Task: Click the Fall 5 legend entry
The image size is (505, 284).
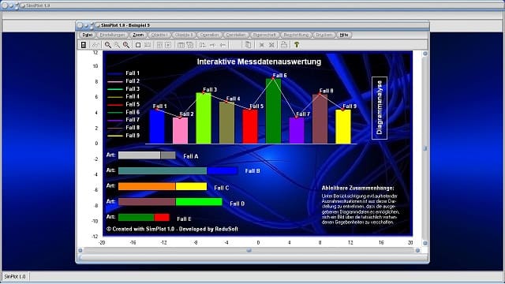Action: pos(123,104)
